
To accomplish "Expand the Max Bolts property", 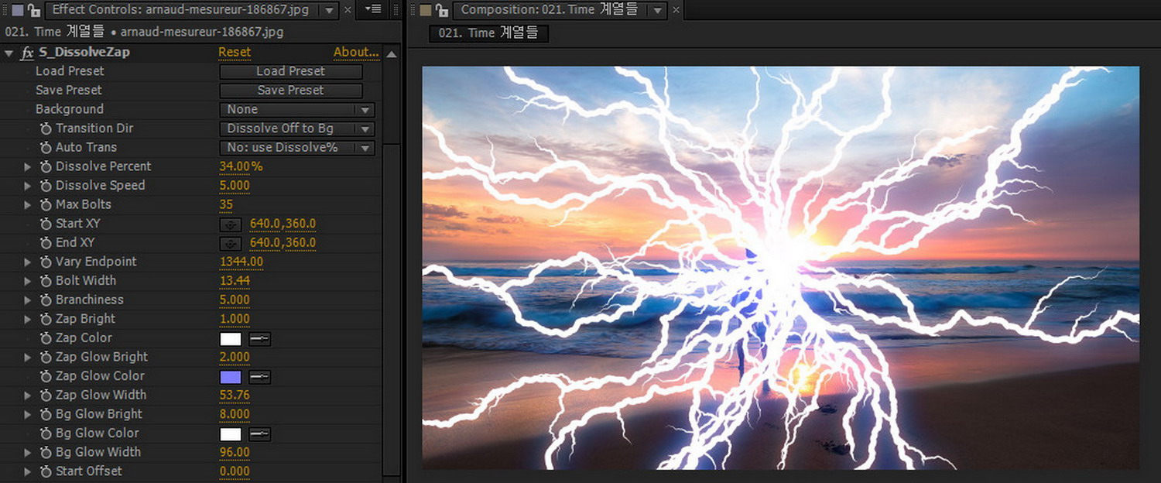I will tap(28, 204).
